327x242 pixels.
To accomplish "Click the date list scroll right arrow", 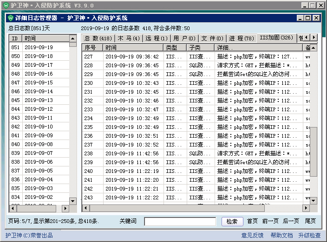I will tap(65, 208).
